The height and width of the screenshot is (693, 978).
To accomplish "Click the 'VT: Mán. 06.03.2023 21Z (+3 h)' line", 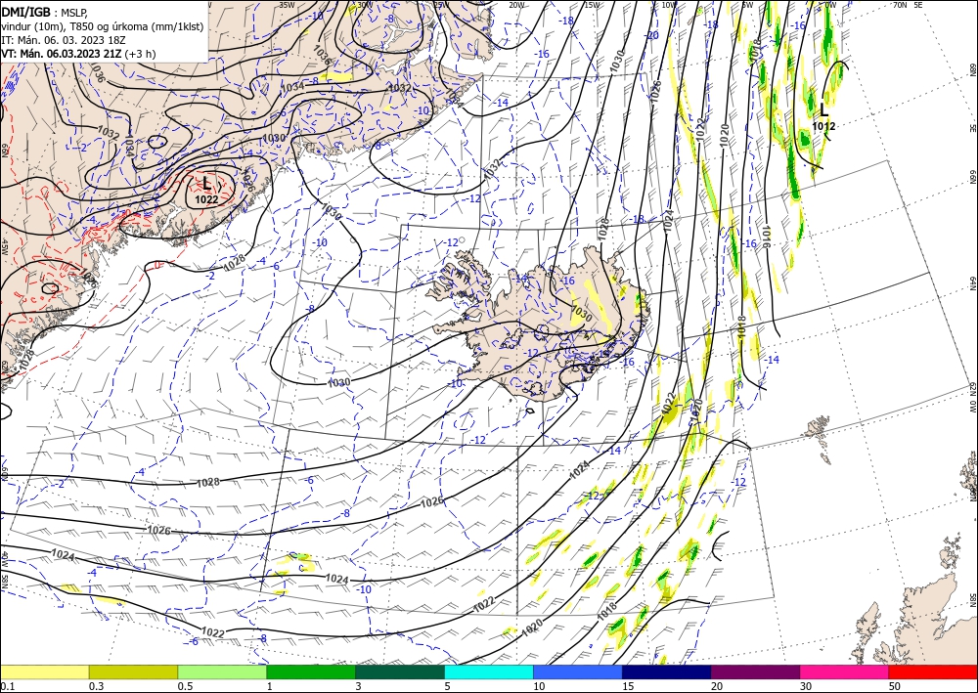I will click(x=78, y=54).
